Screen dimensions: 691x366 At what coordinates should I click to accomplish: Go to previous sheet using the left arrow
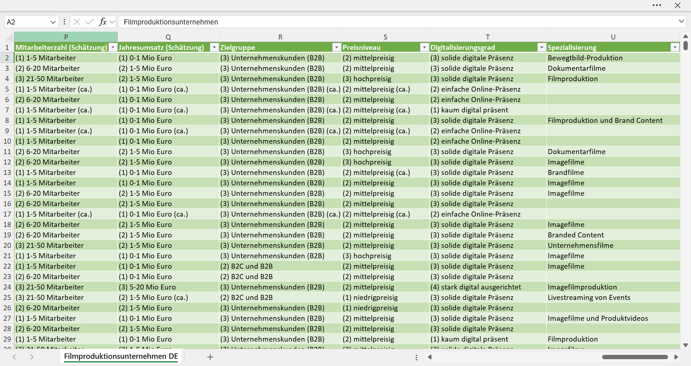[15, 357]
